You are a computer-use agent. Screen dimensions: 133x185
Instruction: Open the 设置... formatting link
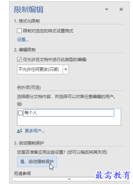pyautogui.click(x=23, y=40)
